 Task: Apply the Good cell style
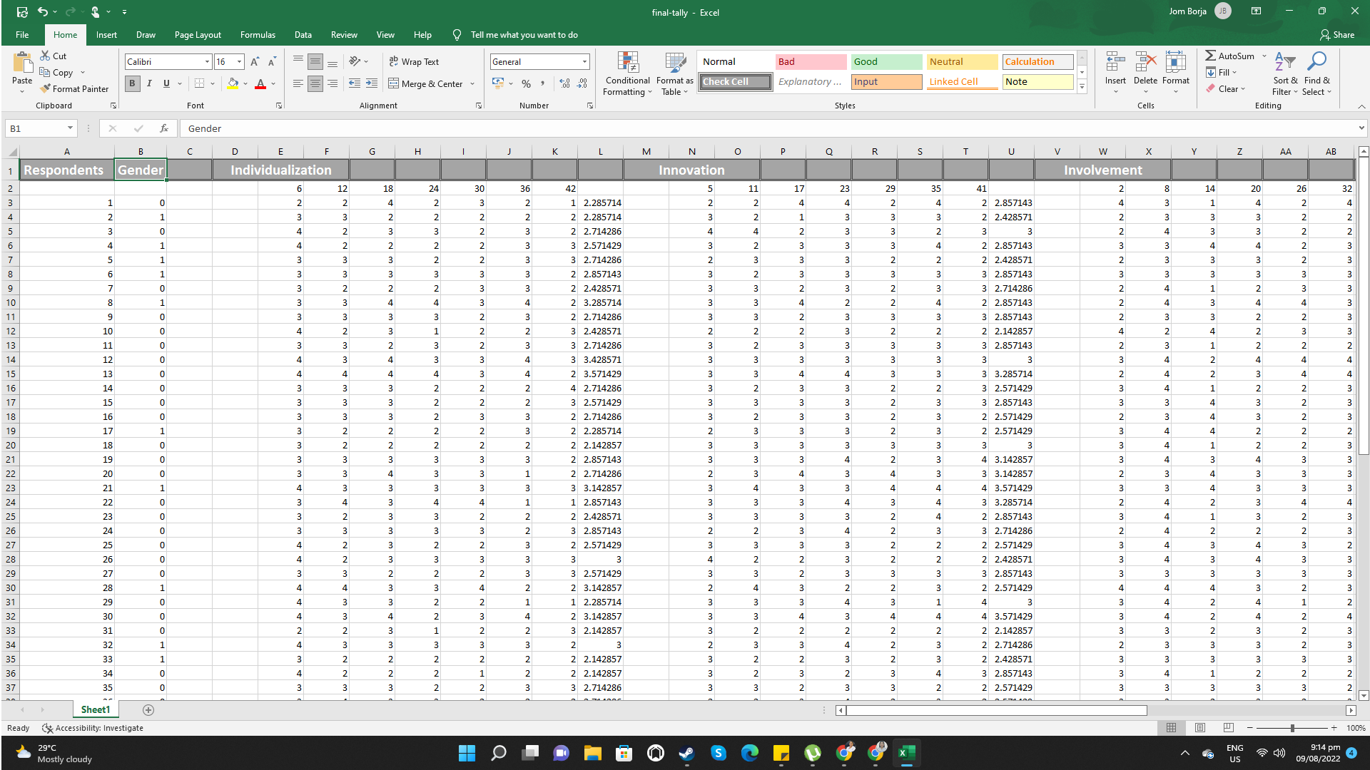[887, 62]
